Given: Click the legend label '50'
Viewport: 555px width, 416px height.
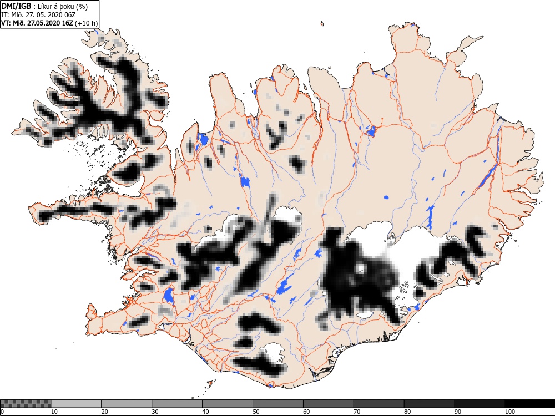Looking at the screenshot, I should [256, 412].
